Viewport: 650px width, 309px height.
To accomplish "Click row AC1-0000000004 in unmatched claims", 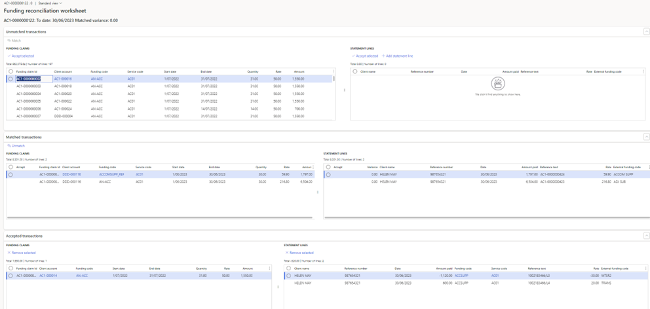I will coord(170,94).
